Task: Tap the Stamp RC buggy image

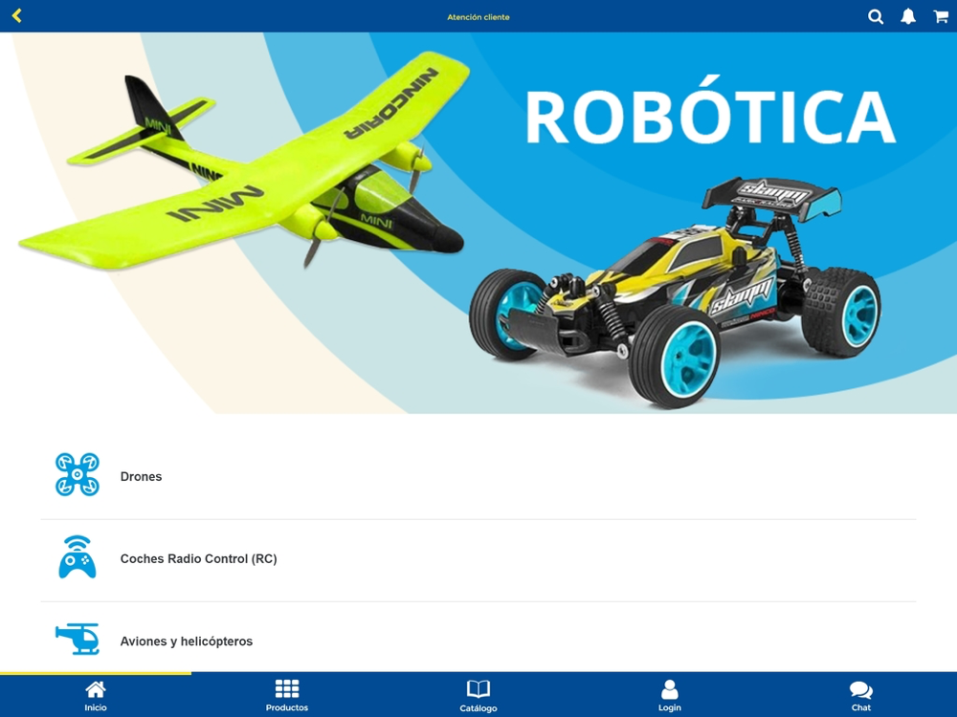Action: coord(675,292)
